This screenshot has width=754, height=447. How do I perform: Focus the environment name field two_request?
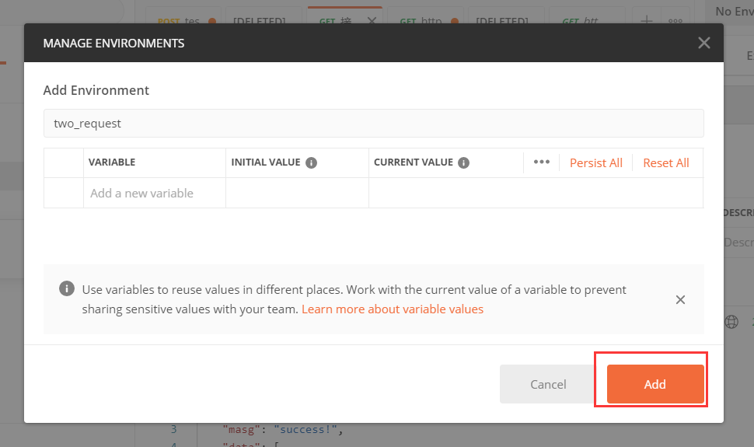(373, 123)
